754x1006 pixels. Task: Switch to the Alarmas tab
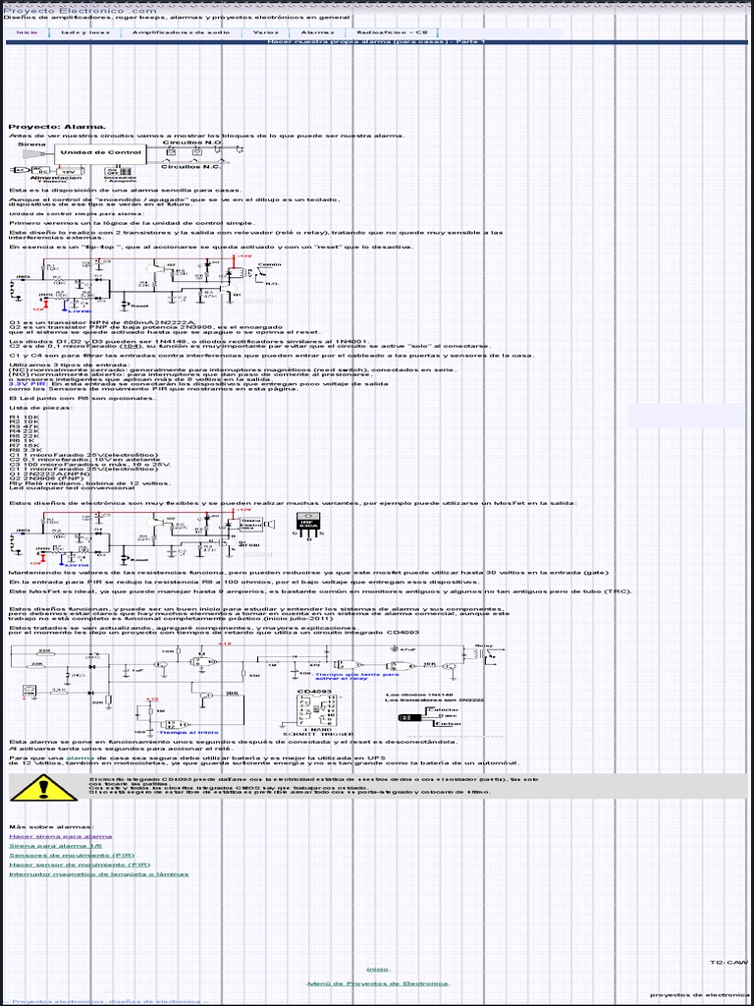coord(318,32)
